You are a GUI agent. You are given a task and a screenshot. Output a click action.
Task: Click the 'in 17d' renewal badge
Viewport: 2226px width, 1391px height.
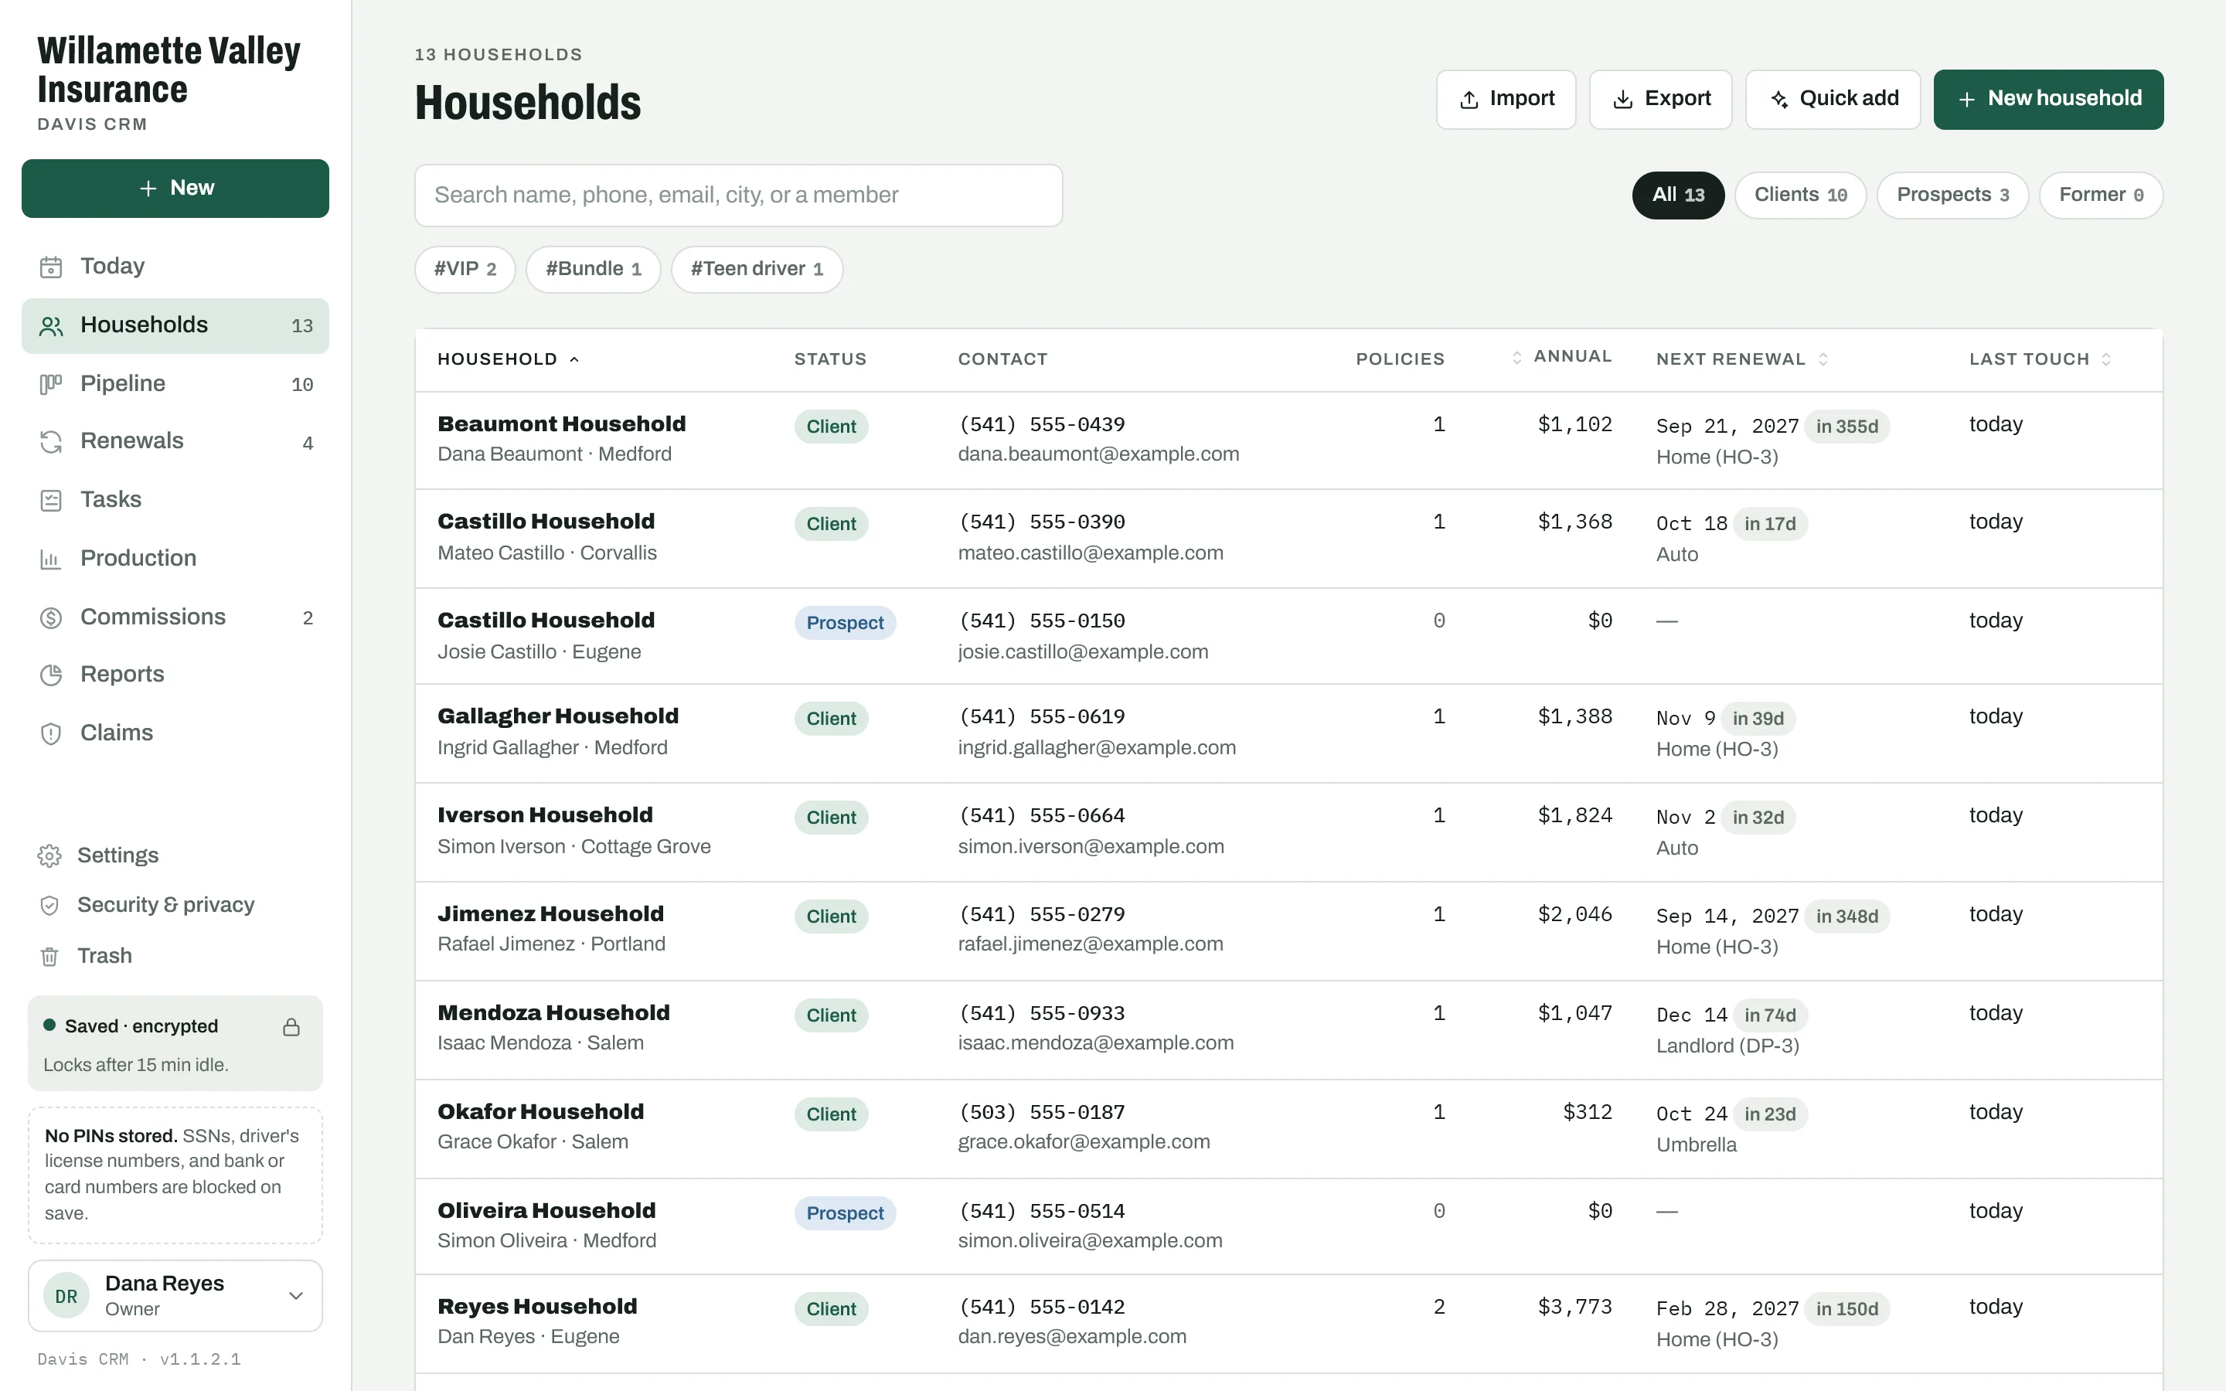click(1770, 523)
